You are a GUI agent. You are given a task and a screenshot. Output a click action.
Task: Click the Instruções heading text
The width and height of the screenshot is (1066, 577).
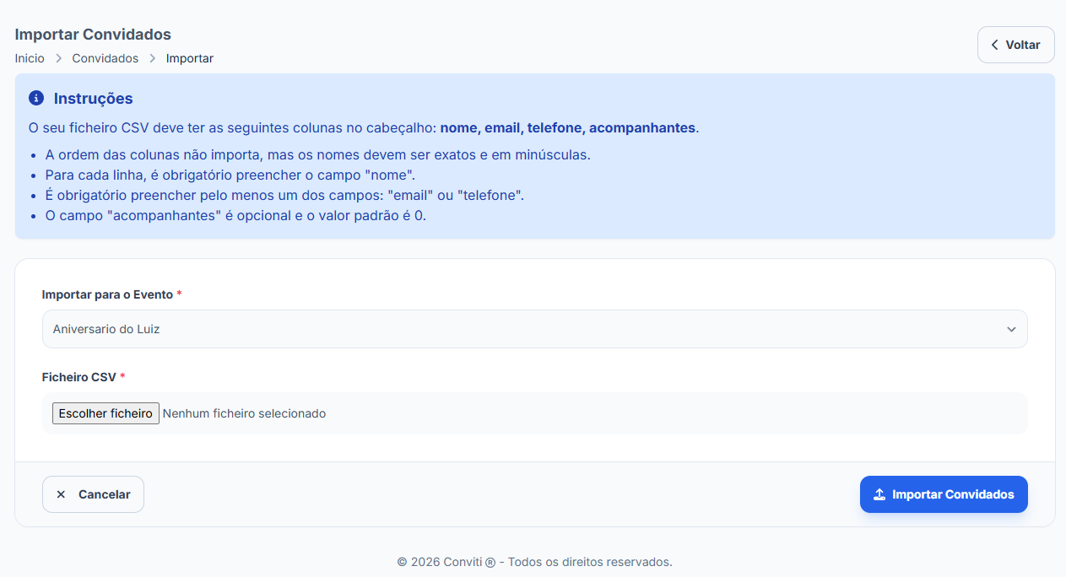[x=93, y=98]
